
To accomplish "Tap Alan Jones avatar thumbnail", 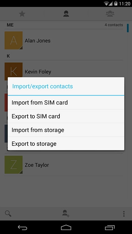I will click(x=14, y=41).
